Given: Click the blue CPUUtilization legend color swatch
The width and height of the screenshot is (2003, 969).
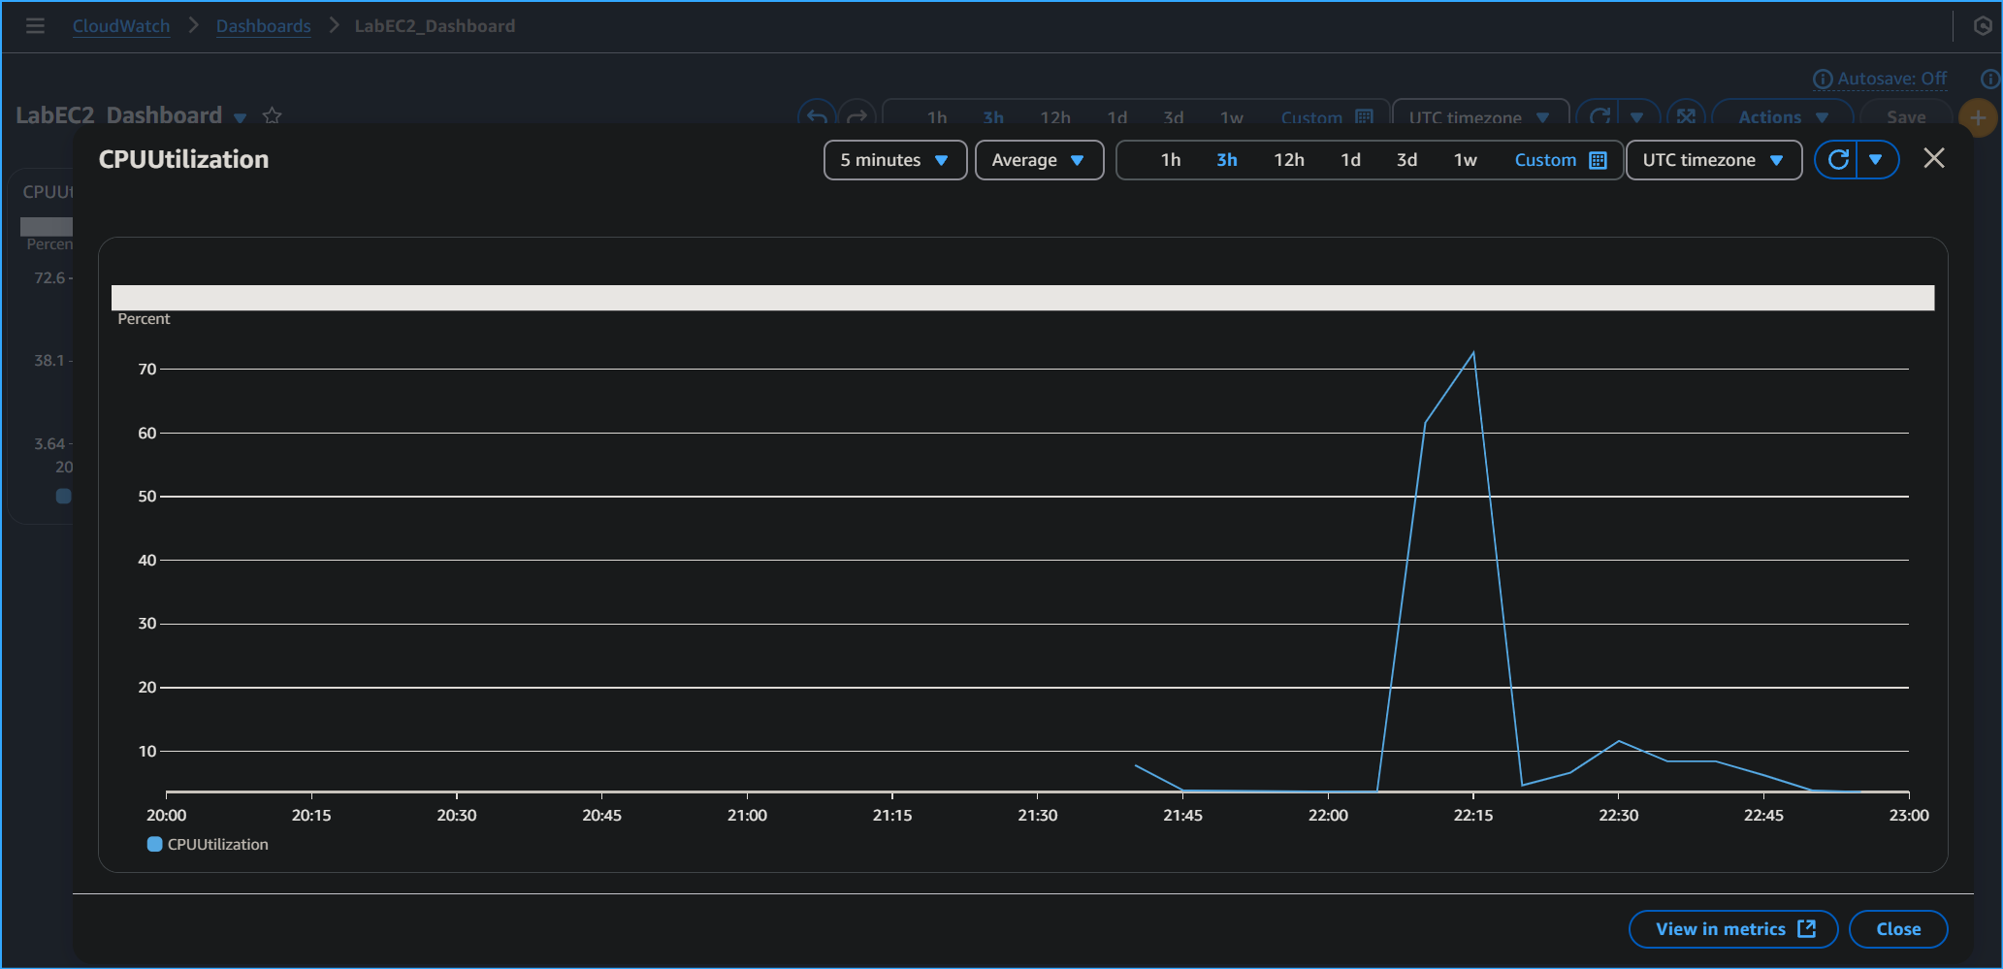Looking at the screenshot, I should [154, 844].
